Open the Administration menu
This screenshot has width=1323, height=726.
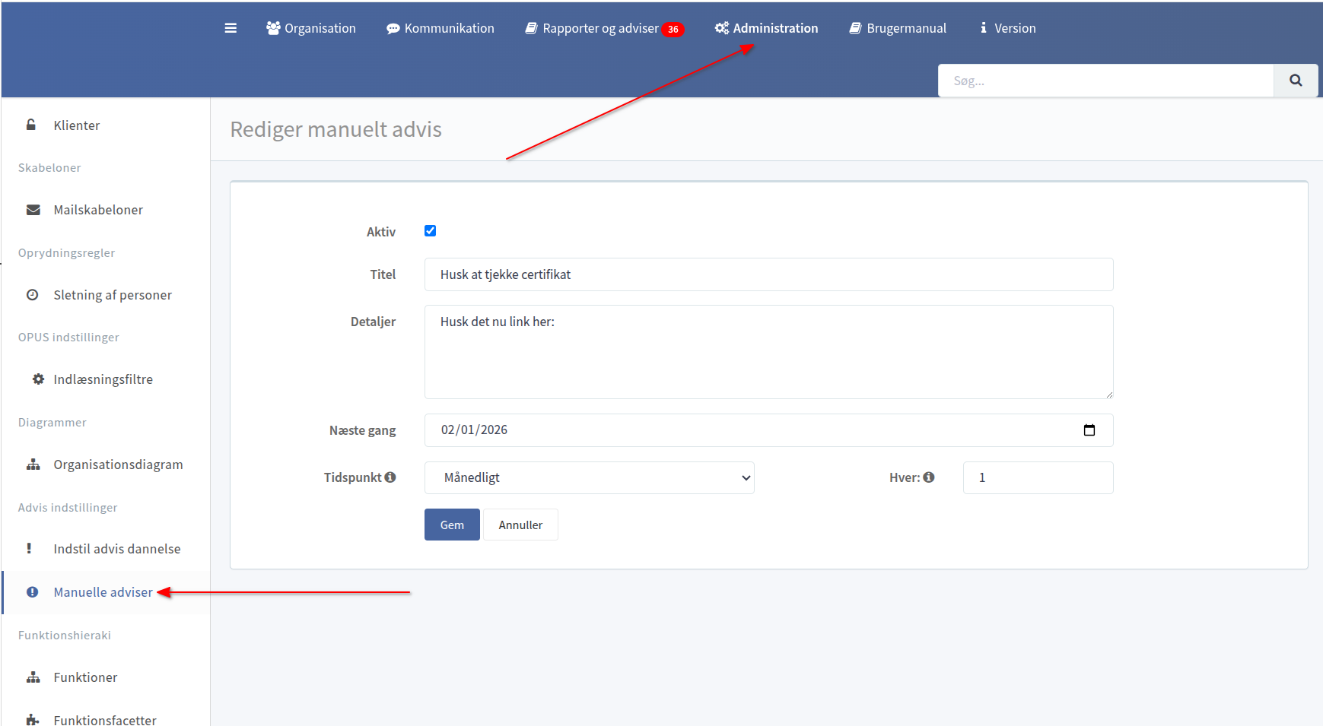(x=767, y=28)
